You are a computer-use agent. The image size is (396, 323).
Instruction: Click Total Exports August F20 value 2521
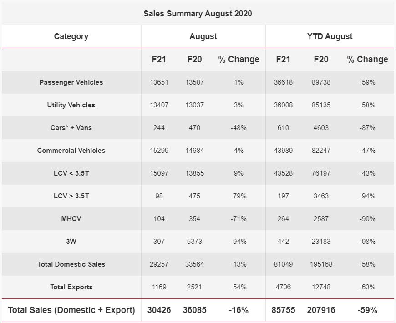click(x=194, y=287)
